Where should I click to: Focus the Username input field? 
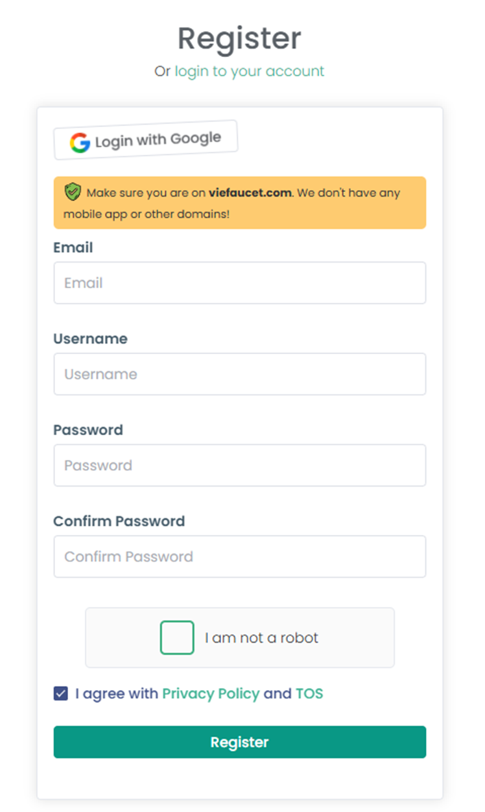(x=240, y=374)
